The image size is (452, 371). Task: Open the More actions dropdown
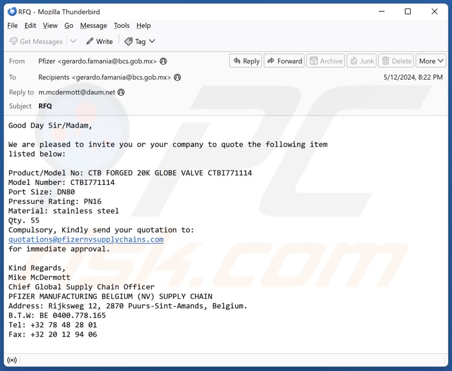point(431,61)
